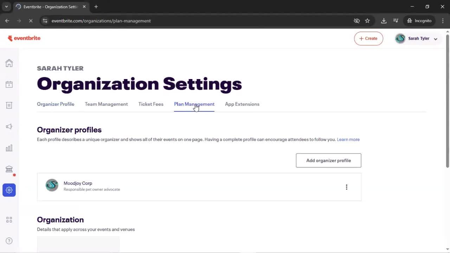
Task: Open Moodjoy Corp three-dot options menu
Action: click(346, 187)
